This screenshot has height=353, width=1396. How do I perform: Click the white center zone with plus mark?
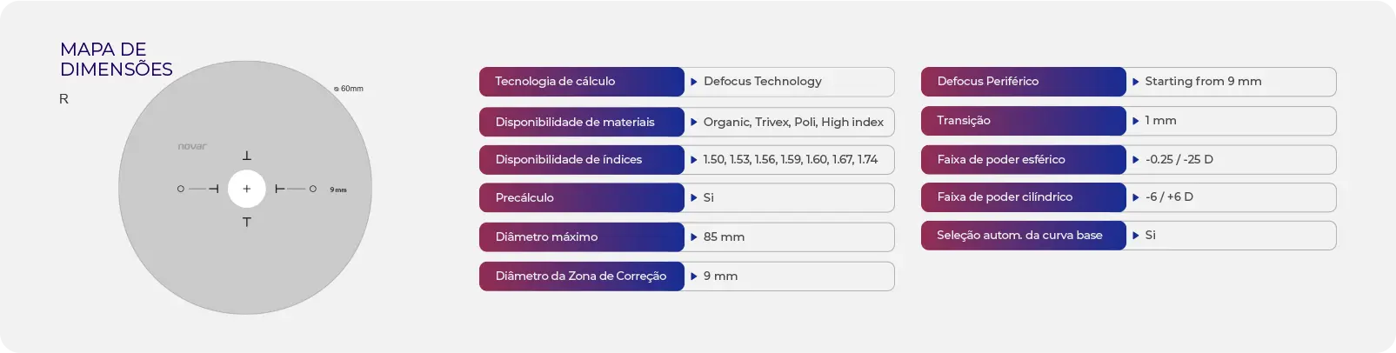(x=246, y=189)
